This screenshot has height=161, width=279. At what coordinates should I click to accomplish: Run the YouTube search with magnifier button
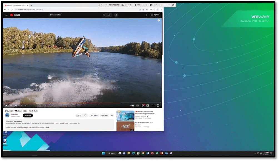[109, 15]
